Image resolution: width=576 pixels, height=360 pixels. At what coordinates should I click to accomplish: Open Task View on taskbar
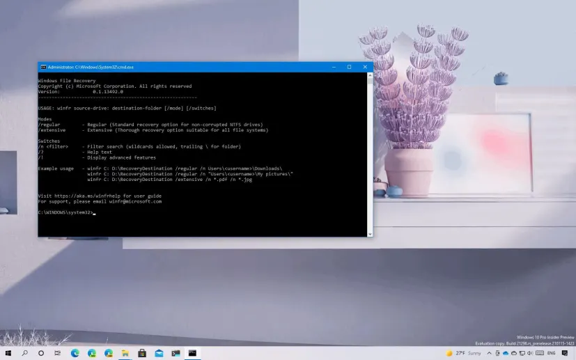tap(57, 353)
